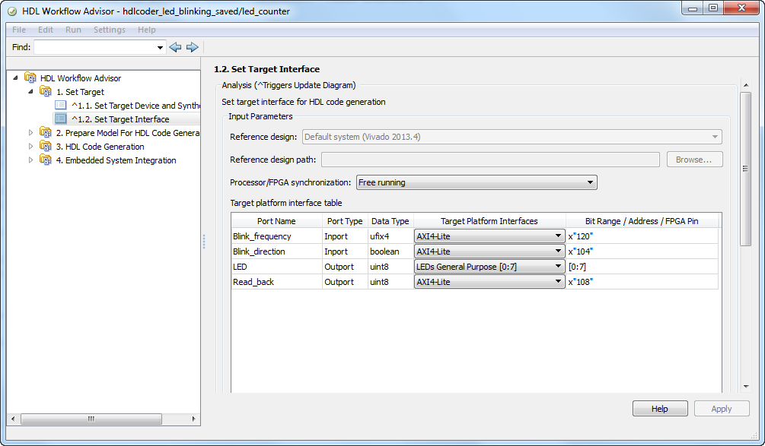
Task: Collapse the 1. Set Target tree node
Action: coord(31,92)
